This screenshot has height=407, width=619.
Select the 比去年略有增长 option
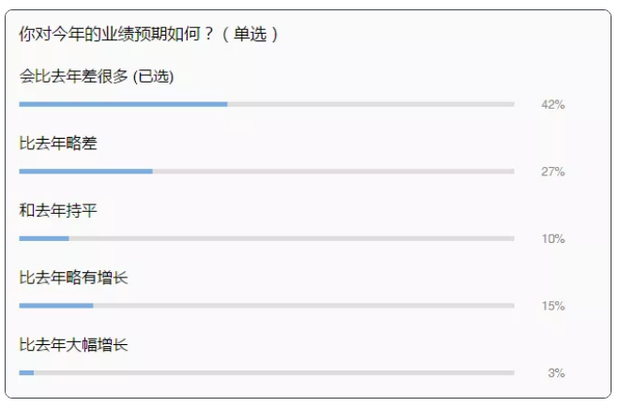(73, 278)
